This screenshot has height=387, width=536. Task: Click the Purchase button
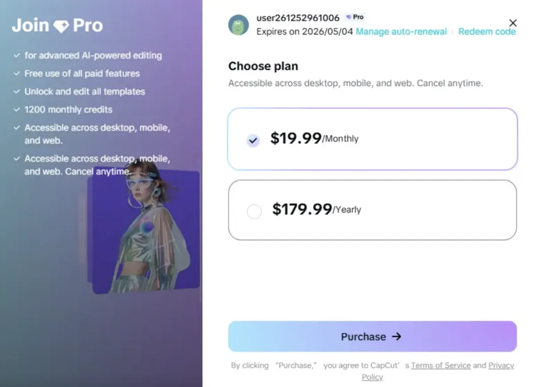point(372,337)
